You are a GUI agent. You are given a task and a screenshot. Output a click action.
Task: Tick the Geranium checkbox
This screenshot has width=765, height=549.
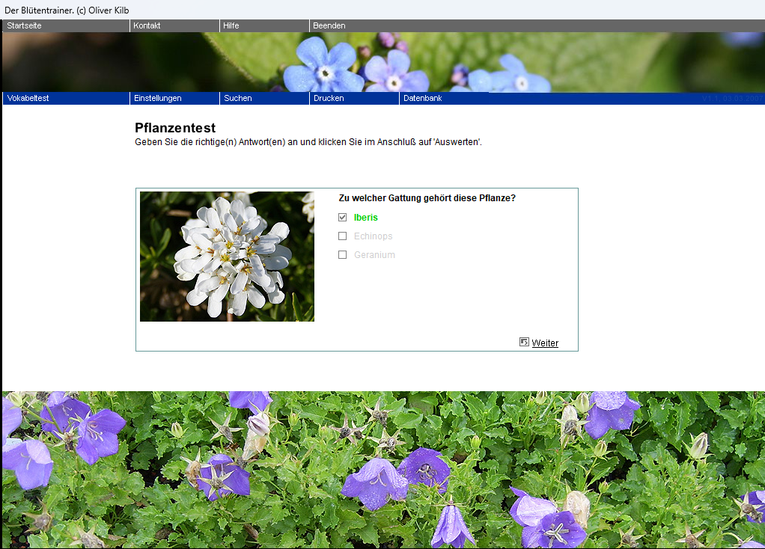(343, 255)
